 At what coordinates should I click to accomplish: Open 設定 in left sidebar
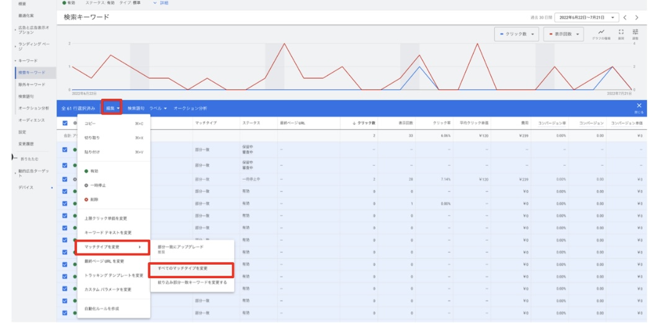click(x=22, y=132)
